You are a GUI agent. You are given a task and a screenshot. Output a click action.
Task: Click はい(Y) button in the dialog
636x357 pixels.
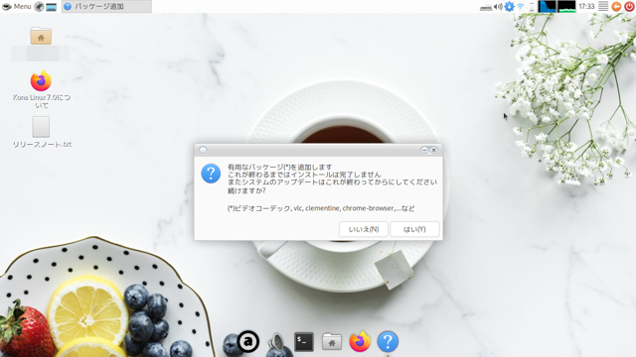point(414,229)
